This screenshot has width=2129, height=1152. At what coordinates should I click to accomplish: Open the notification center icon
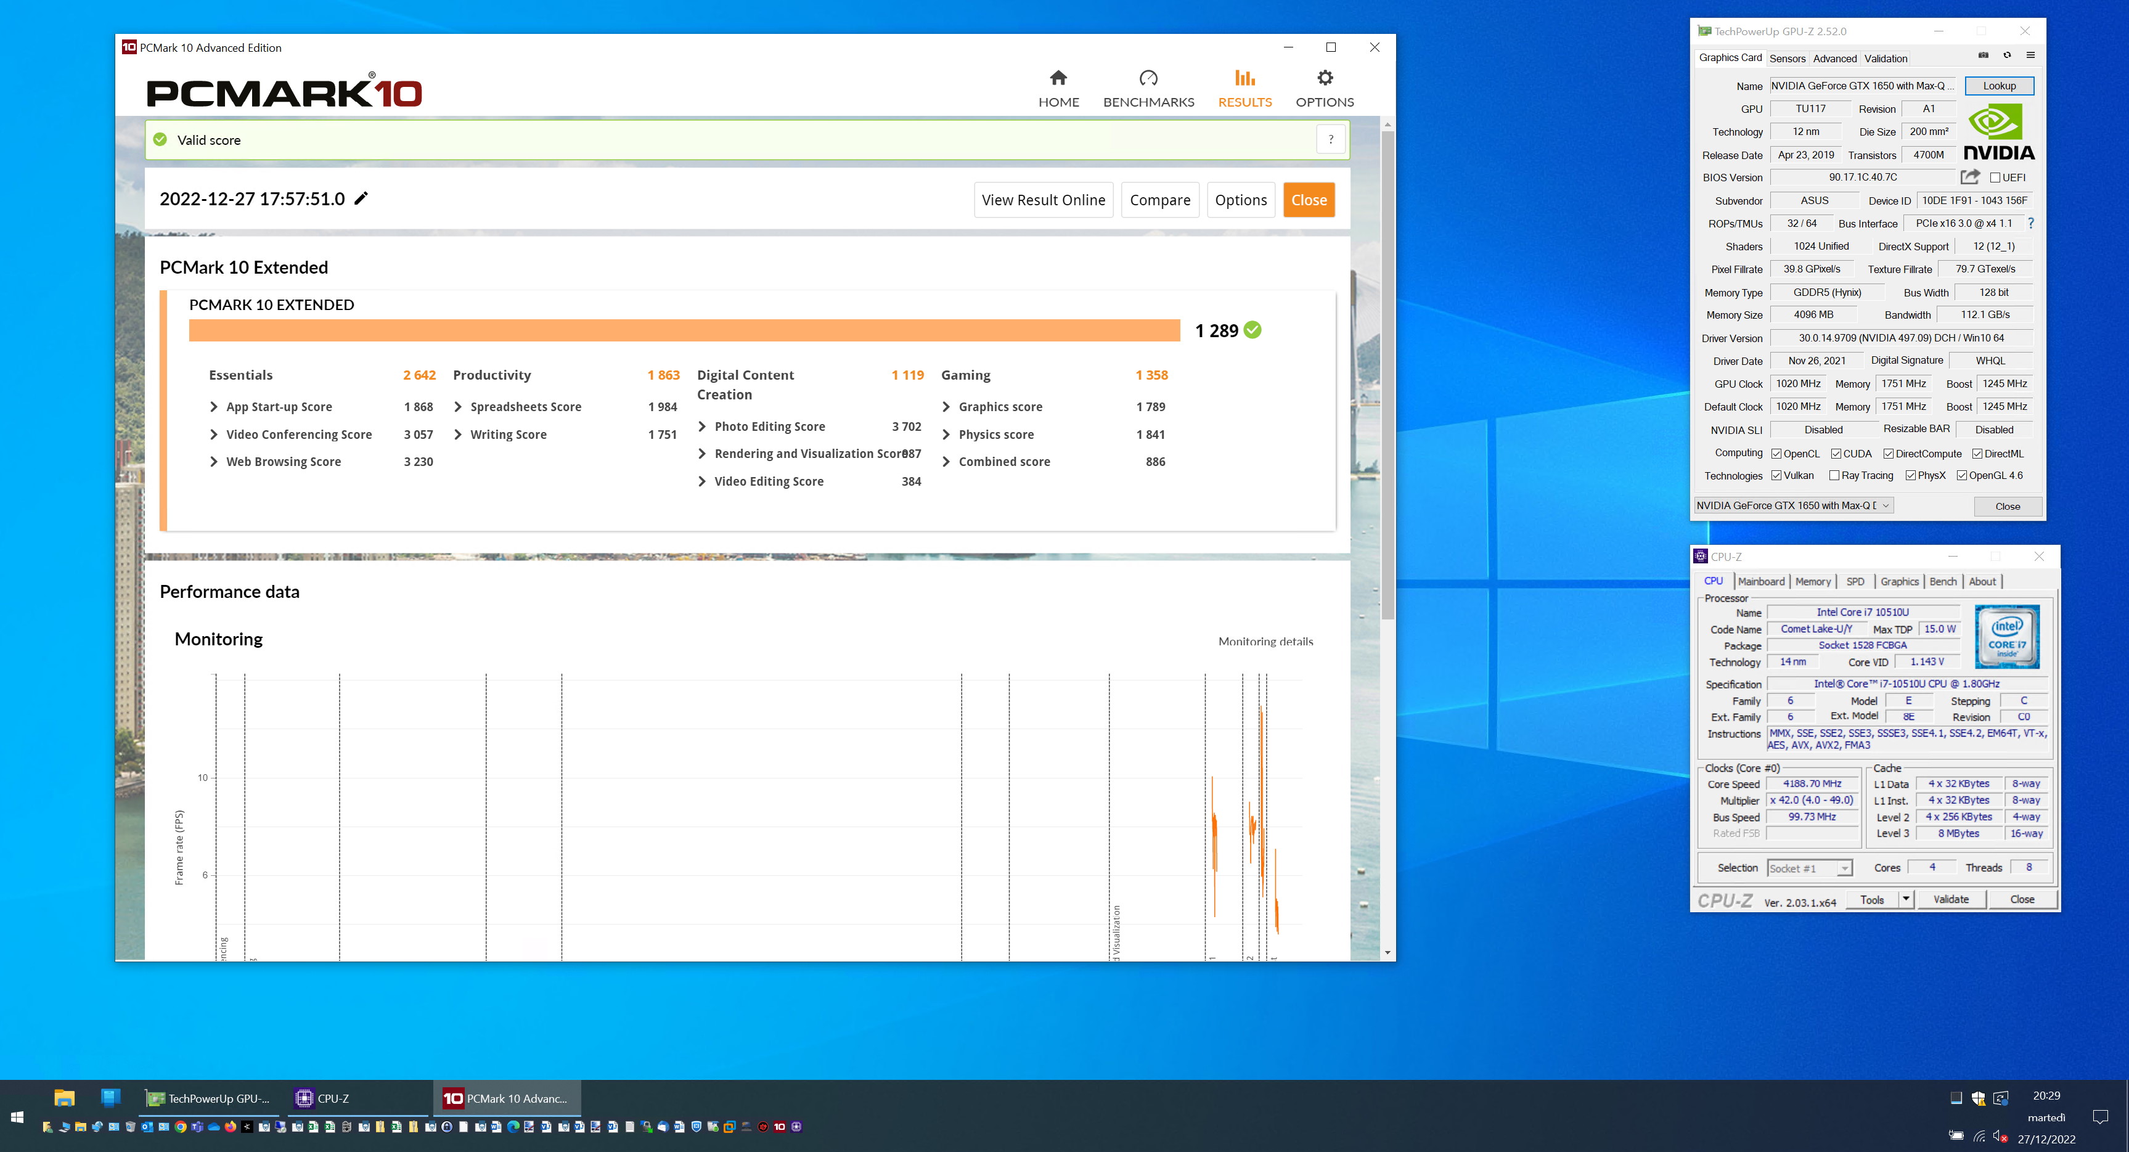tap(2100, 1116)
